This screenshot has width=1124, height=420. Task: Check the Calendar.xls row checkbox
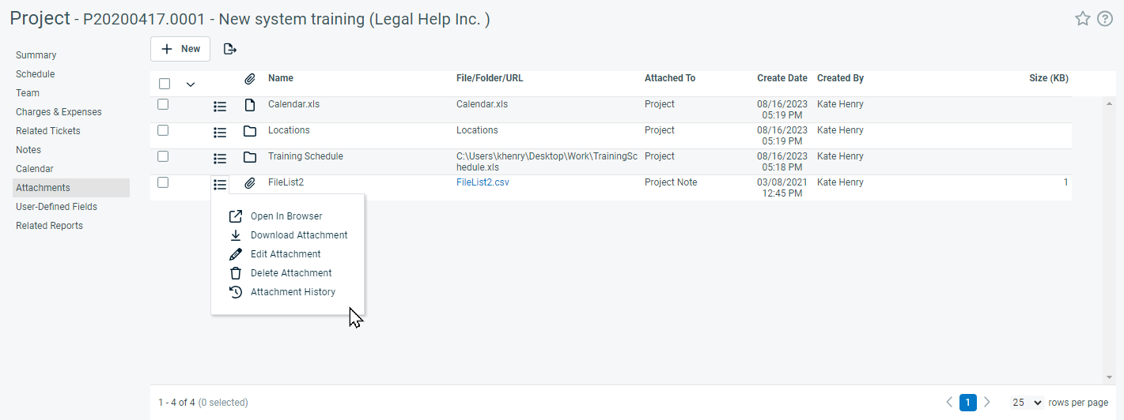[x=163, y=104]
